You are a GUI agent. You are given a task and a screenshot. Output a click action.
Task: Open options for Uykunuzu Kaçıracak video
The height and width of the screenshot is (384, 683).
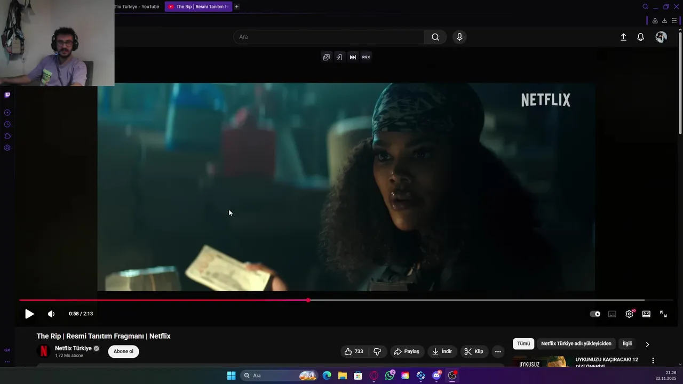[653, 361]
